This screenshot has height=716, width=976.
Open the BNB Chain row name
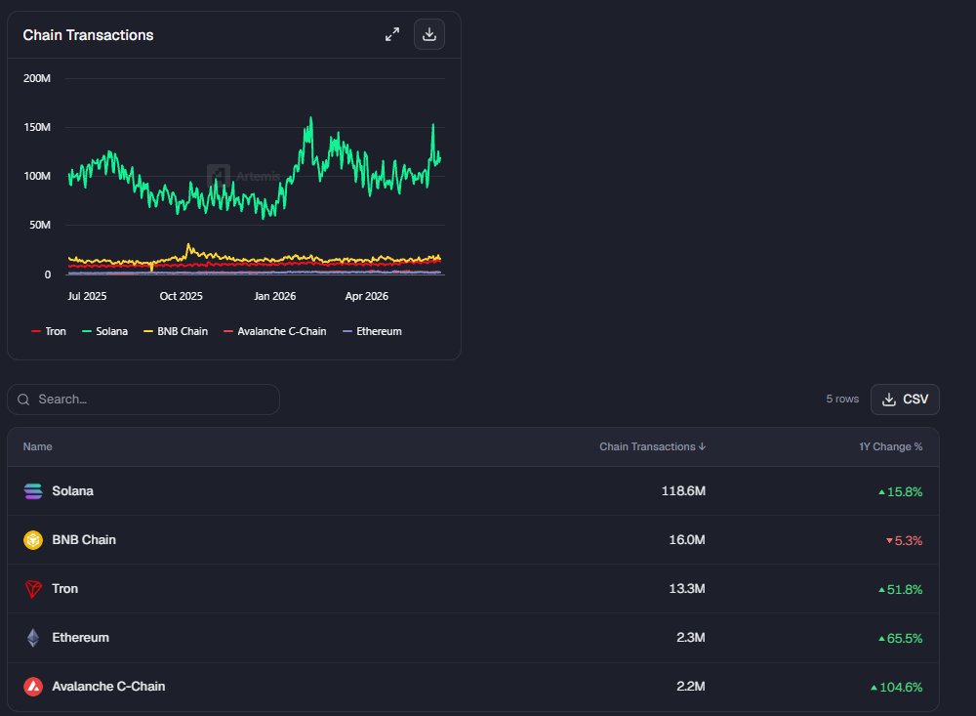84,539
